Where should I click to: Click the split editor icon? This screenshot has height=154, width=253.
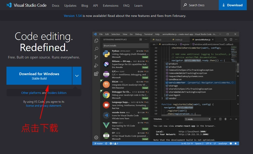tap(231, 40)
